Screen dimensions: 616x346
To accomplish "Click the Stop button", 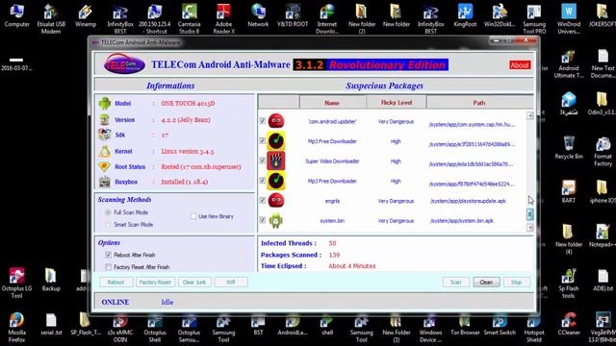I will tap(517, 282).
